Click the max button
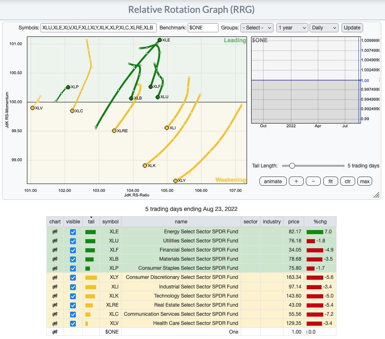Screen dimensions: 385x339 365,182
